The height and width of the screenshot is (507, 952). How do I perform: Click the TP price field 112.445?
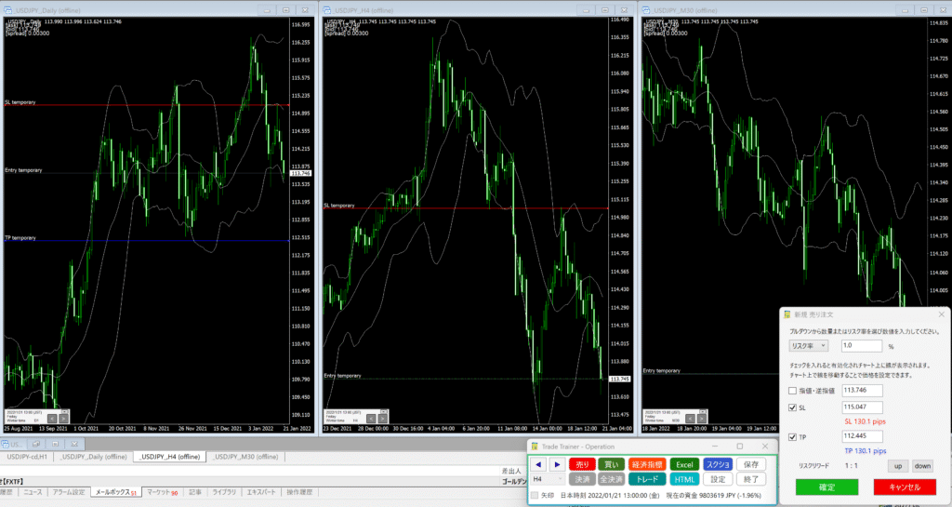pyautogui.click(x=862, y=436)
